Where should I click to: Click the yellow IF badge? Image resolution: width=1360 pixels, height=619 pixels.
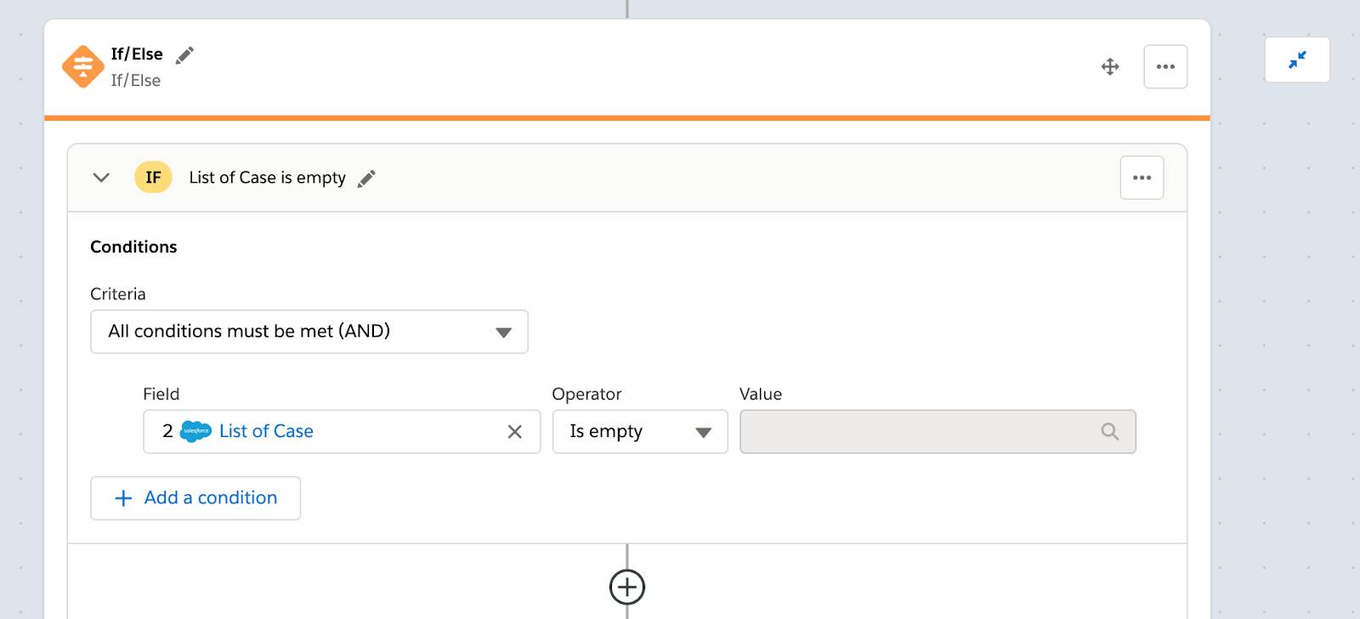point(153,177)
